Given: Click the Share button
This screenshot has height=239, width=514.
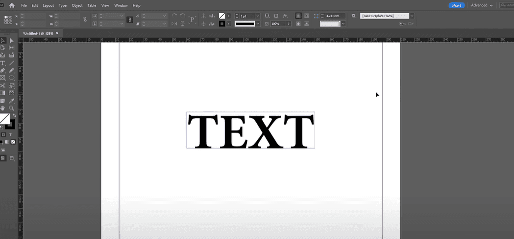Looking at the screenshot, I should [456, 5].
